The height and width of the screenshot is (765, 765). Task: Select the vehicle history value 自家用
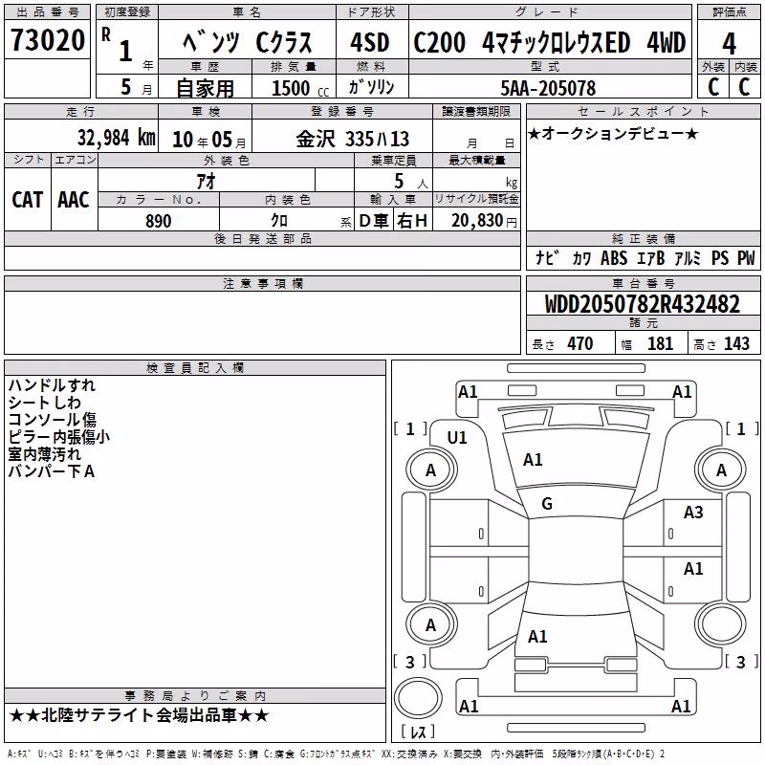tap(205, 88)
